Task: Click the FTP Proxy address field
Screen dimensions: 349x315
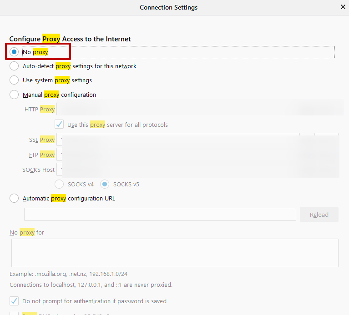Action: (x=177, y=155)
